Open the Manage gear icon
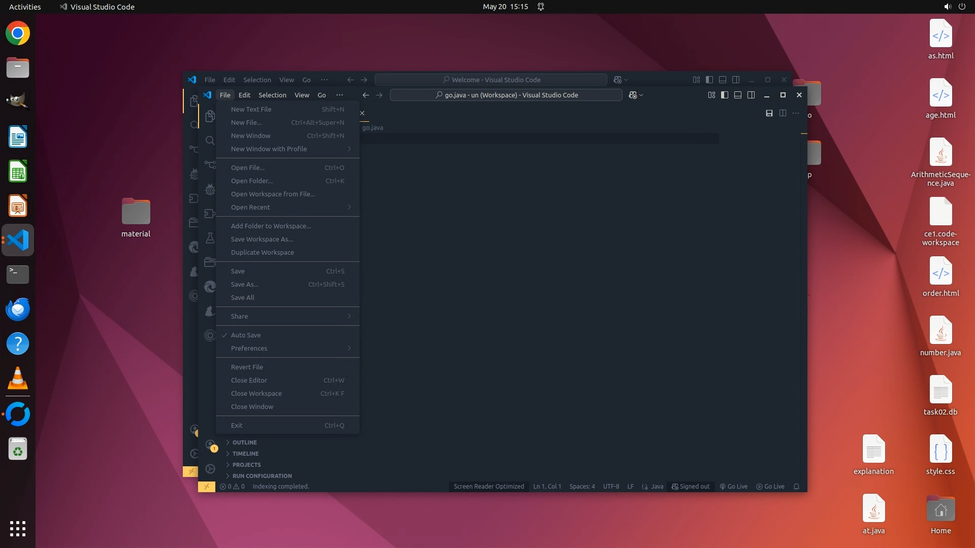This screenshot has width=975, height=548. tap(210, 469)
